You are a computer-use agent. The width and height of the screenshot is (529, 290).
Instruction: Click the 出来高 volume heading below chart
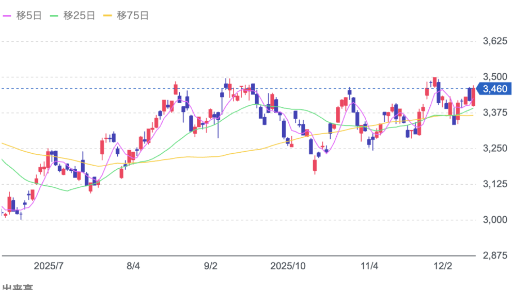coord(17,286)
